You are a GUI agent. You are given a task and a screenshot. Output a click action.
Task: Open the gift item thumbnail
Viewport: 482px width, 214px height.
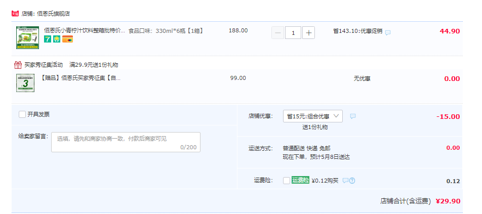click(x=25, y=83)
